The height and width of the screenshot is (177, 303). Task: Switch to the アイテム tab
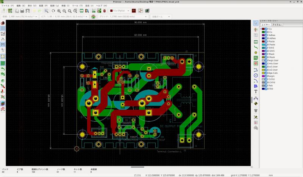[x=278, y=25]
